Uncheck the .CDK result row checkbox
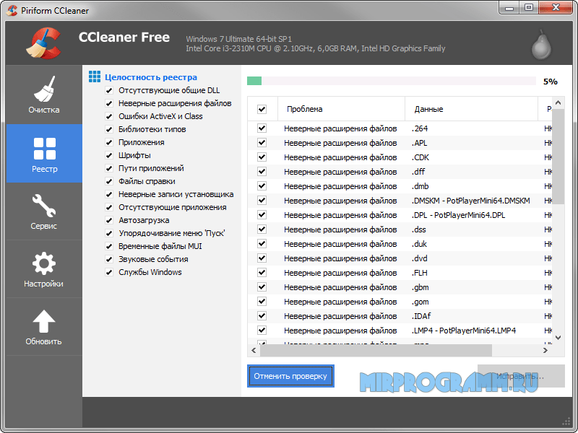This screenshot has height=433, width=578. tap(262, 157)
